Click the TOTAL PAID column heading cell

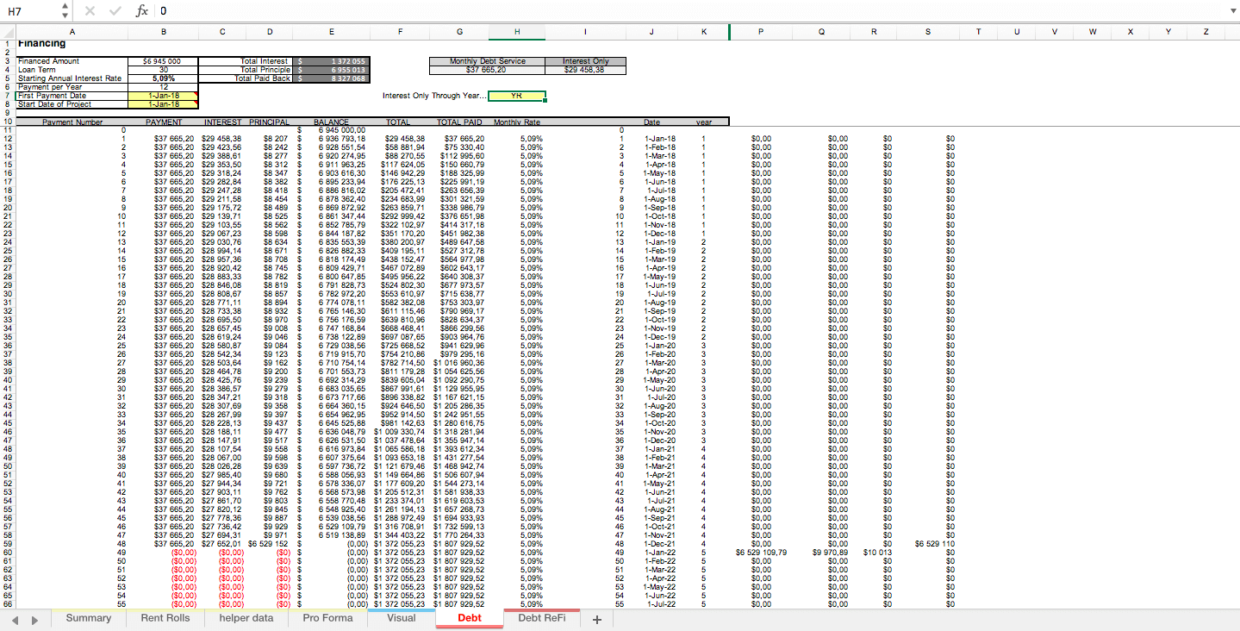pyautogui.click(x=459, y=122)
